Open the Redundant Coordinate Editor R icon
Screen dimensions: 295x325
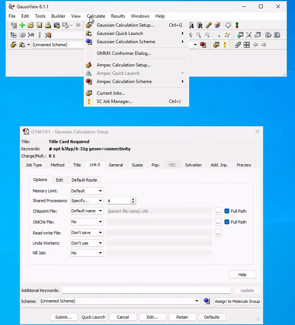pos(200,25)
